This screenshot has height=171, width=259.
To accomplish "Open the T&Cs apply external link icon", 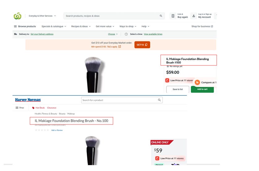I will point(120,46).
